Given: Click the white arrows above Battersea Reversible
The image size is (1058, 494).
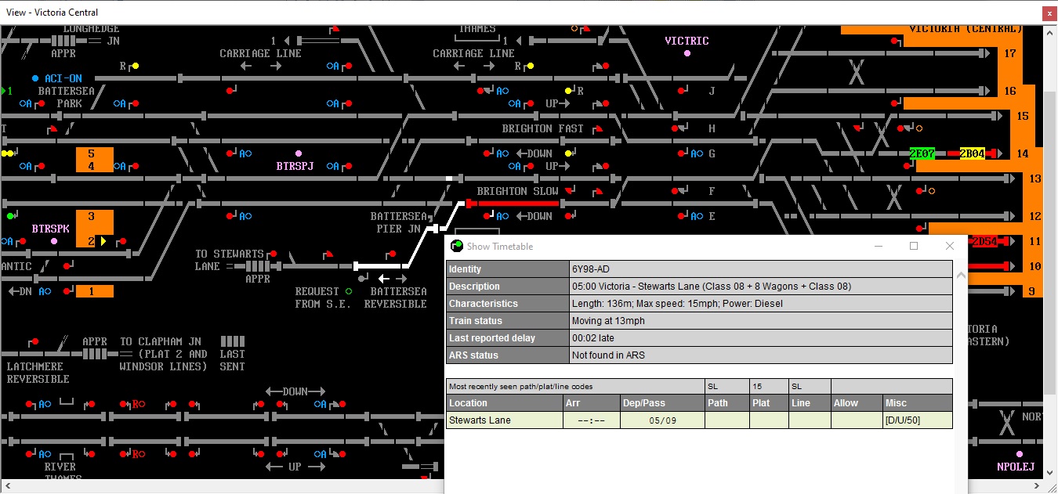Looking at the screenshot, I should [x=393, y=279].
